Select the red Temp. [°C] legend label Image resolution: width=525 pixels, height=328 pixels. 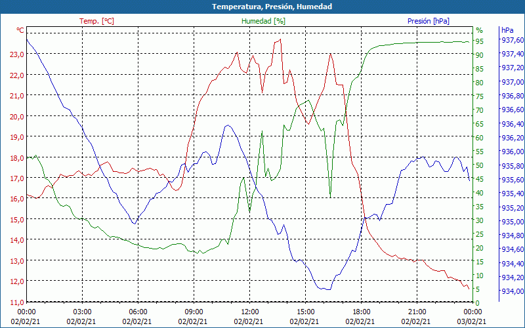pyautogui.click(x=96, y=21)
